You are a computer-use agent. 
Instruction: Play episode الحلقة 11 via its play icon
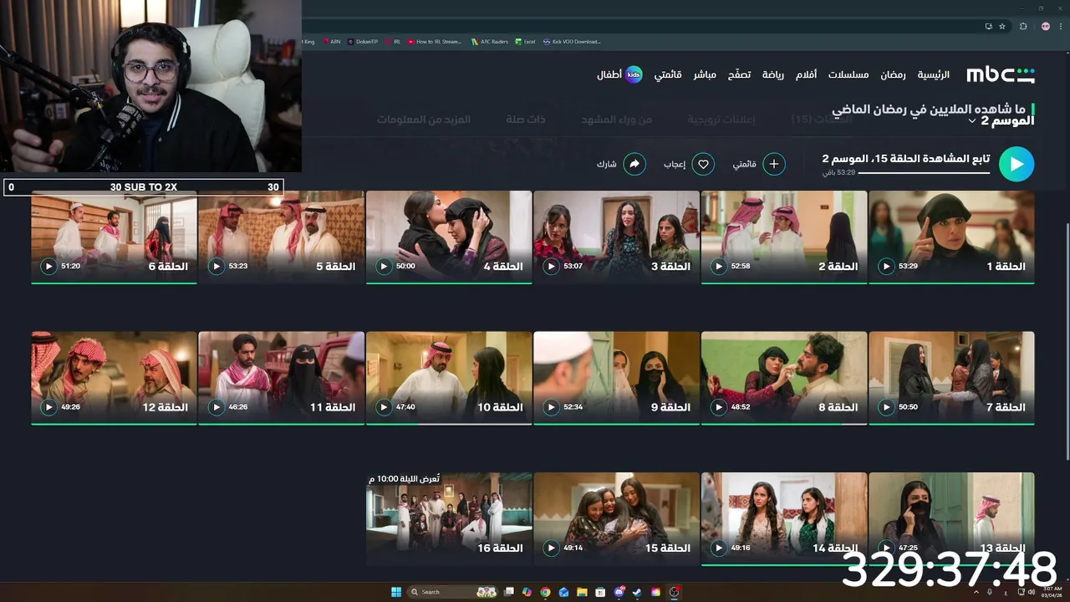[x=217, y=407]
